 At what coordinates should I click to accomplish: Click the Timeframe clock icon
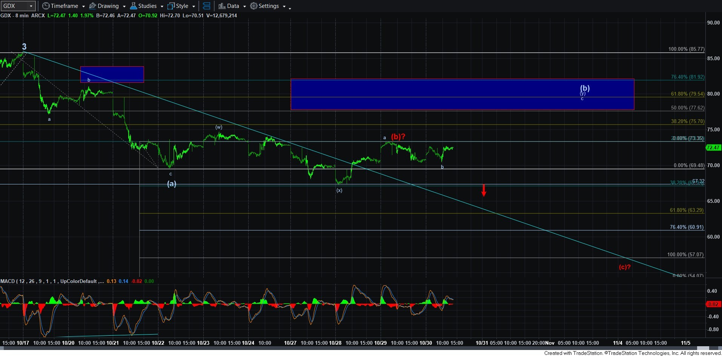point(46,6)
